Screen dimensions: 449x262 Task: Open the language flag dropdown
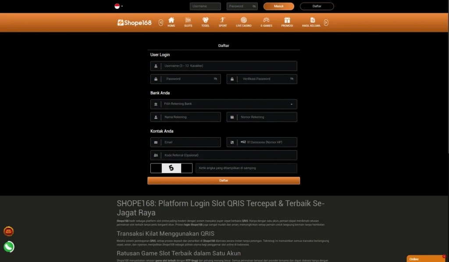(x=118, y=6)
